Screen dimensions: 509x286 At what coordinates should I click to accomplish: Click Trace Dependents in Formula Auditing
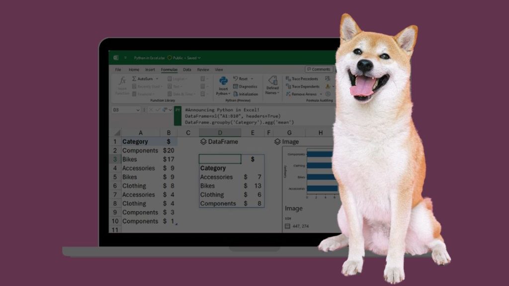coord(303,86)
